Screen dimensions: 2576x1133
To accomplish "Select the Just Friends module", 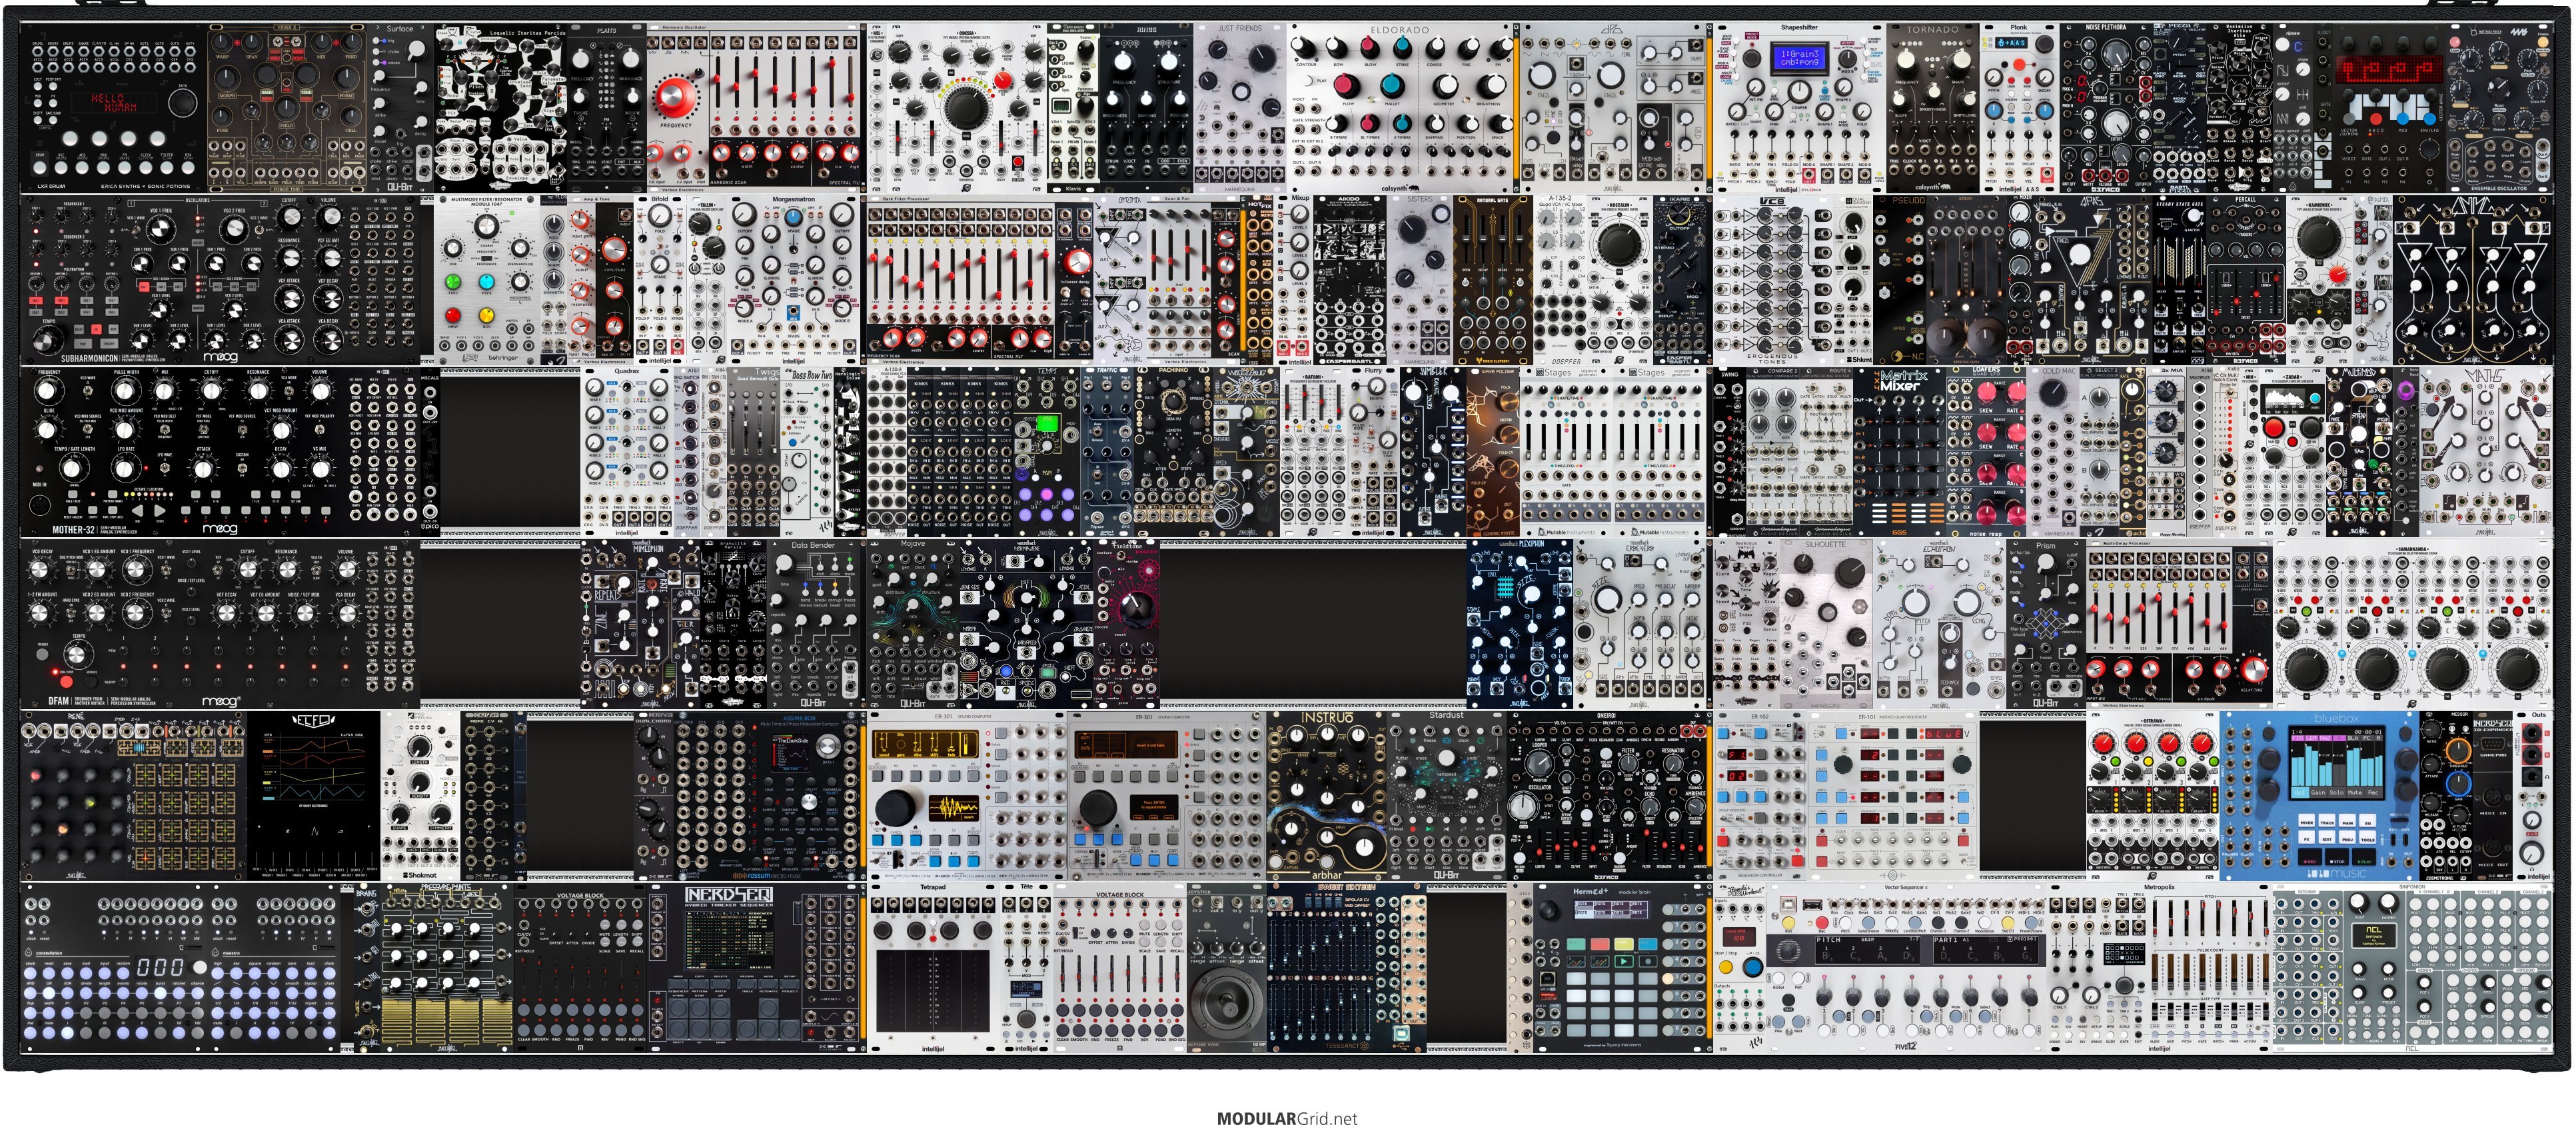I will click(1240, 108).
